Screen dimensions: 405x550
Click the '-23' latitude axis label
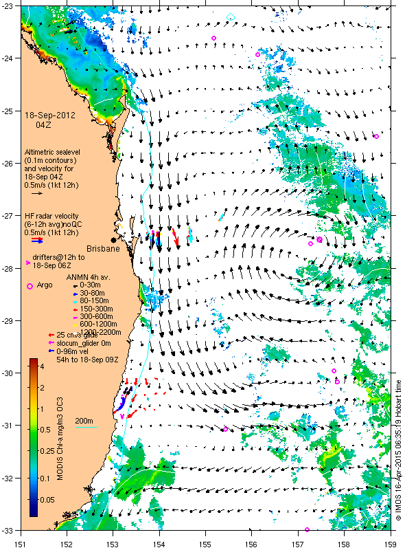coord(8,6)
